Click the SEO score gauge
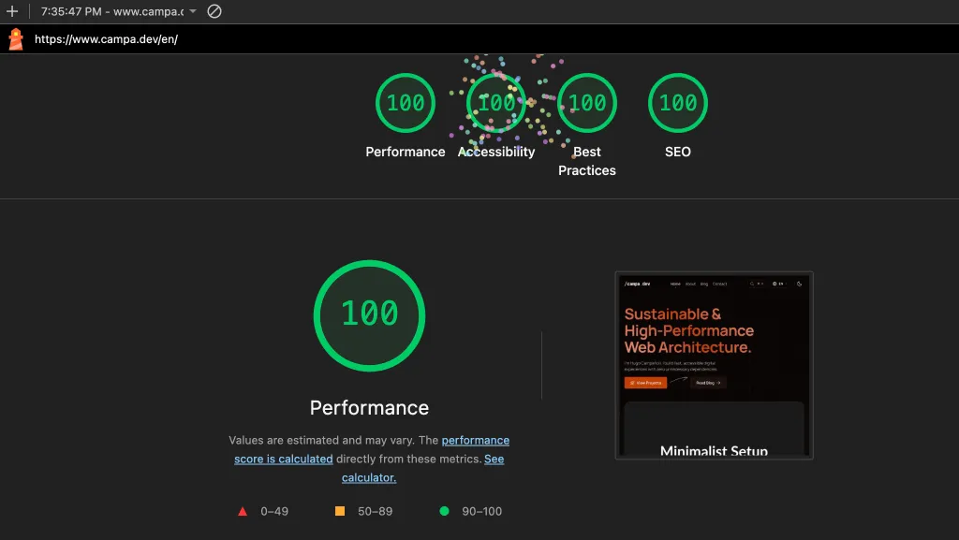This screenshot has height=540, width=959. (x=677, y=103)
